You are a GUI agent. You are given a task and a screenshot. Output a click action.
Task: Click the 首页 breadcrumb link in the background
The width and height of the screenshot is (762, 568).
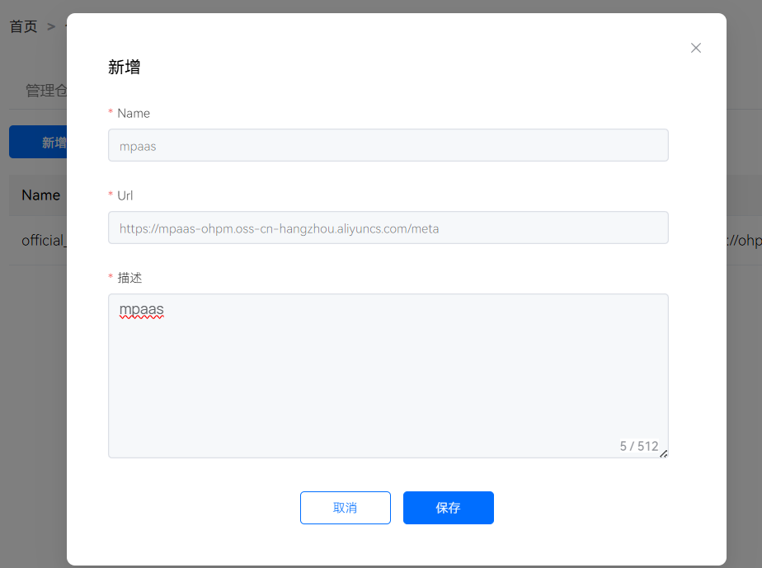(23, 26)
